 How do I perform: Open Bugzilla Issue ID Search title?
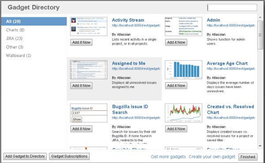(x=130, y=110)
